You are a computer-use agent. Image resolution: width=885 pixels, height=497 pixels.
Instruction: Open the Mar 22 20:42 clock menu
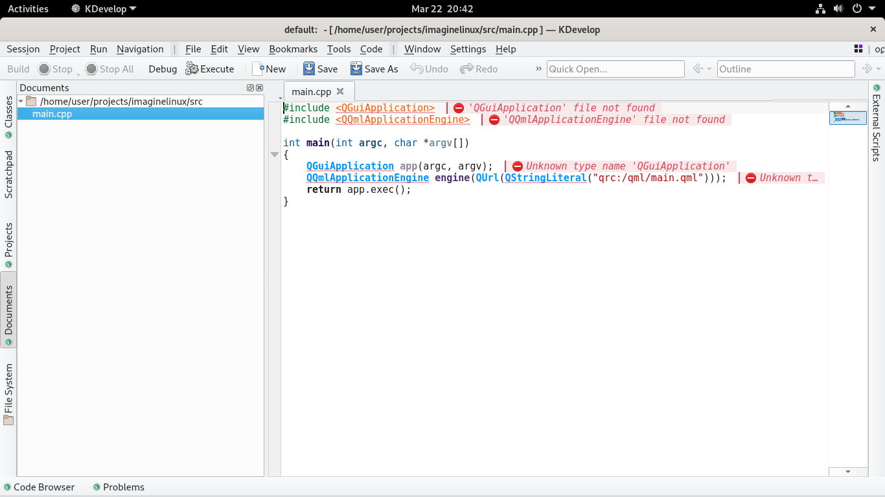442,9
